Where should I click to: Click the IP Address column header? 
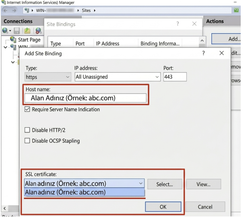pos(107,43)
